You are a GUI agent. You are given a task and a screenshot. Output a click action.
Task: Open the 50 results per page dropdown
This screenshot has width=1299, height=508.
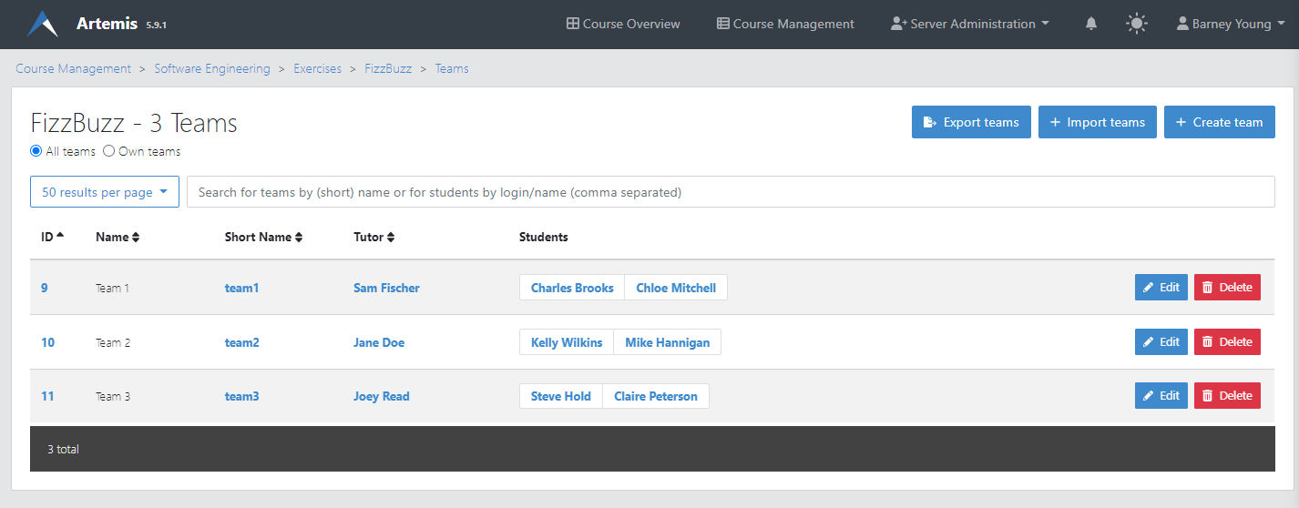[x=105, y=192]
